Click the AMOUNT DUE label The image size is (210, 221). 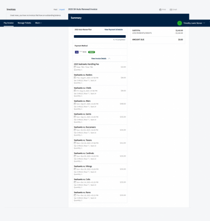138,40
